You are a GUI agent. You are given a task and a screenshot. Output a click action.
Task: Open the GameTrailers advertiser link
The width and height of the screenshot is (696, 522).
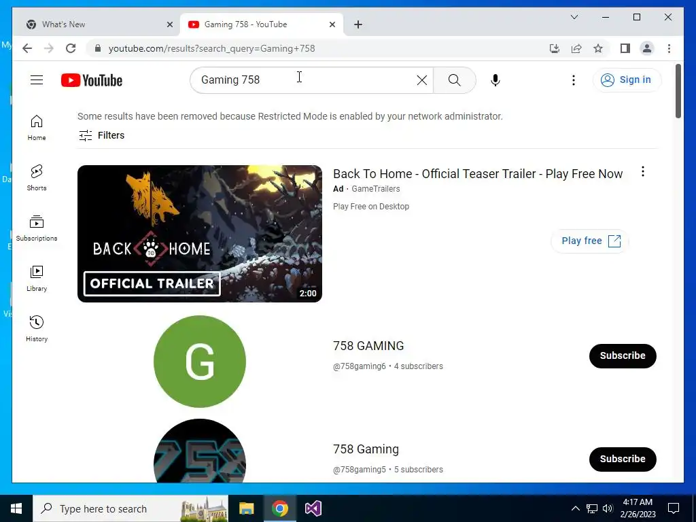click(x=375, y=189)
